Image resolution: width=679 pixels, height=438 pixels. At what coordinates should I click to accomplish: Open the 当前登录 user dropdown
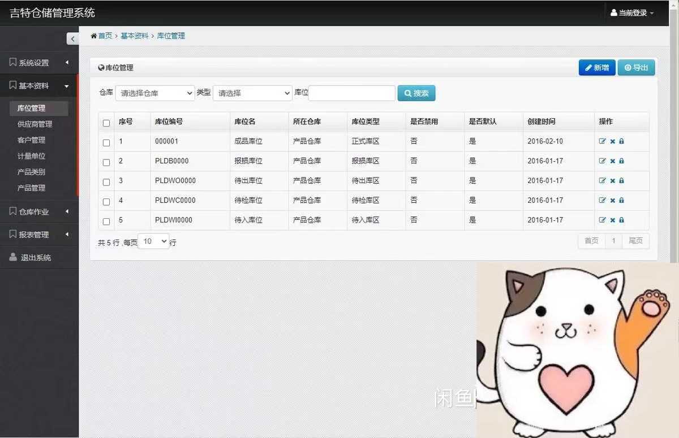tap(632, 12)
